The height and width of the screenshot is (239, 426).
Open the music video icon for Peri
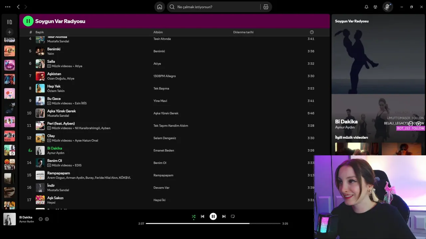[49, 128]
